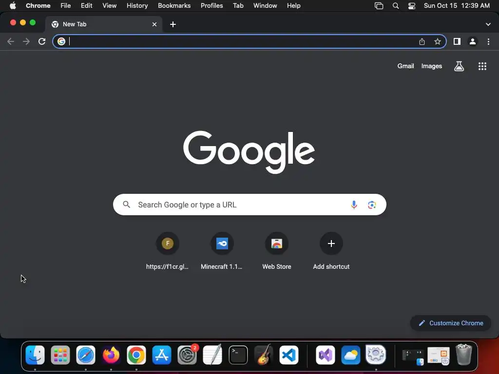This screenshot has height=374, width=499.
Task: Open the Bookmarks menu
Action: pyautogui.click(x=174, y=6)
